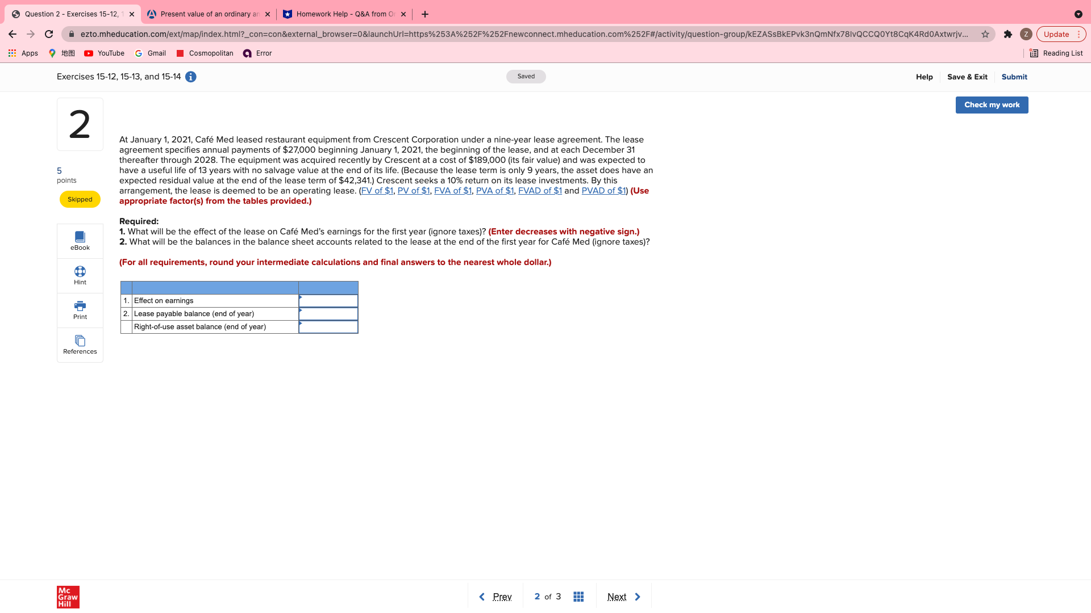Viewport: 1091px width, 613px height.
Task: Open the FV of $1 table link
Action: [x=377, y=191]
